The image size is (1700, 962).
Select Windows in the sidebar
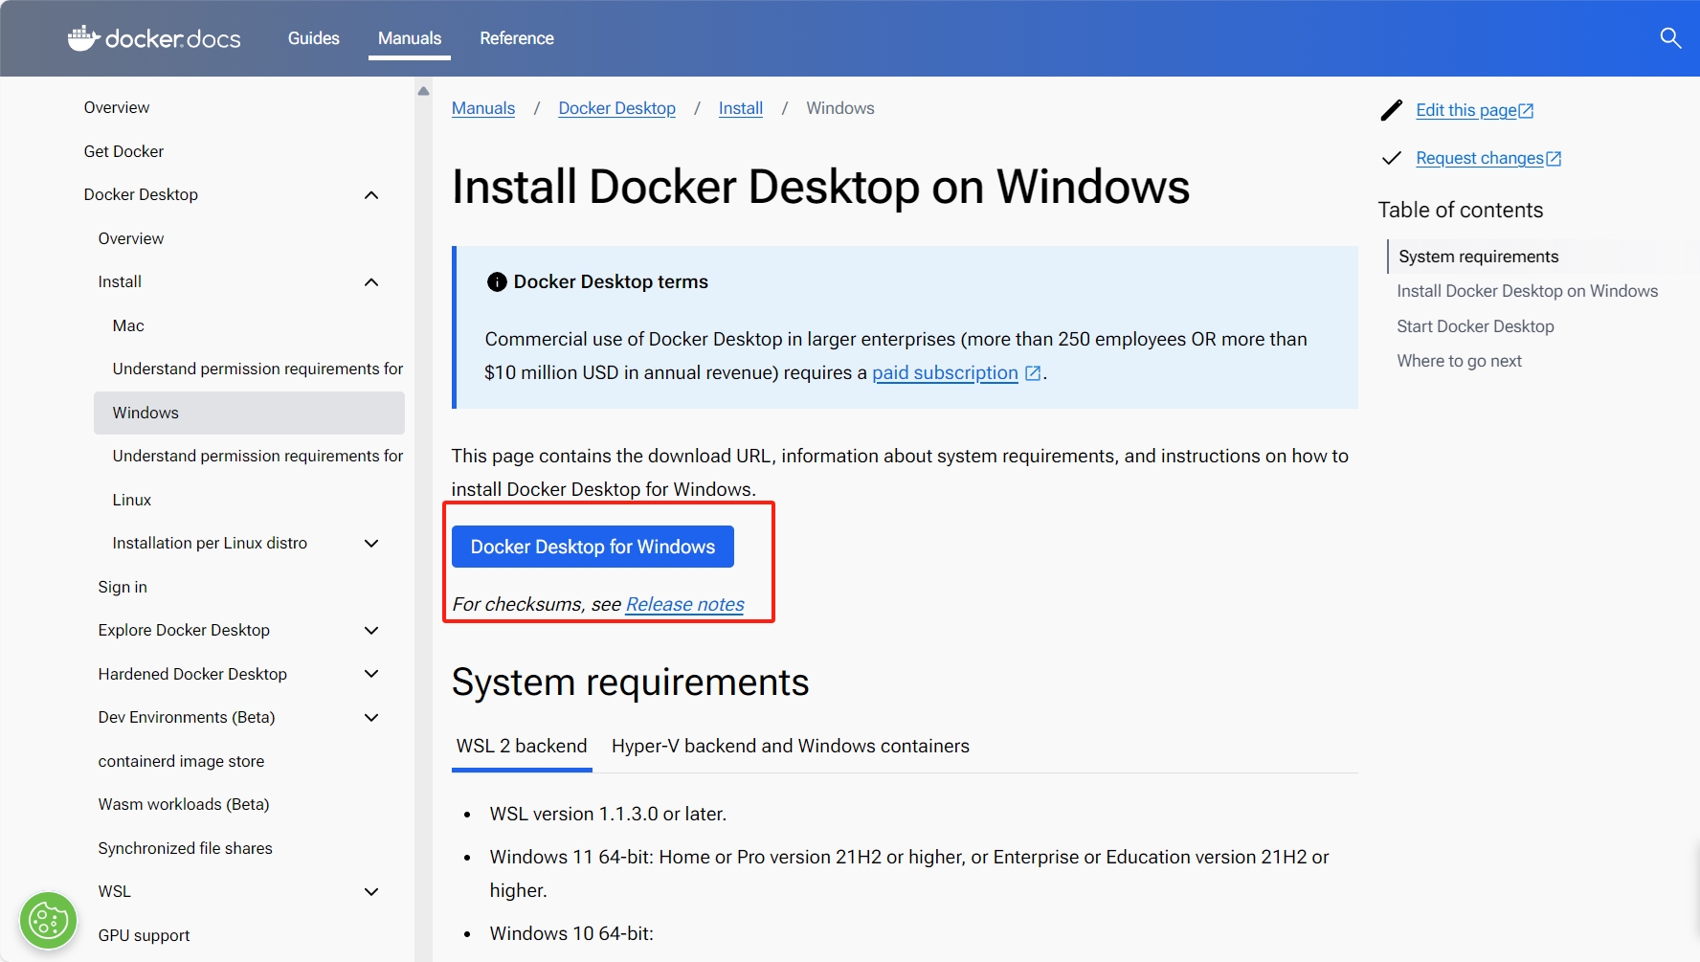[249, 413]
